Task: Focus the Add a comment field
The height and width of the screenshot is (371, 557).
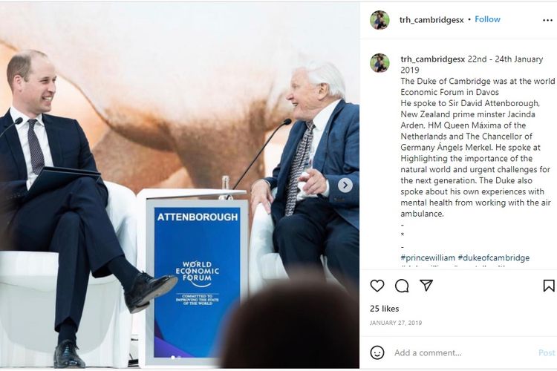Action: point(462,352)
